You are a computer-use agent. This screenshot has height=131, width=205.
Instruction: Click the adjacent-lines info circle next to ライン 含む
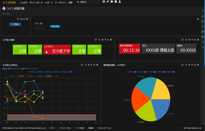point(45,24)
